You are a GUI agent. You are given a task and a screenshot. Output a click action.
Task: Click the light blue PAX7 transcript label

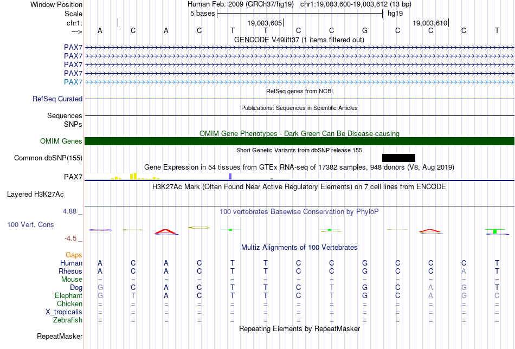[x=73, y=82]
